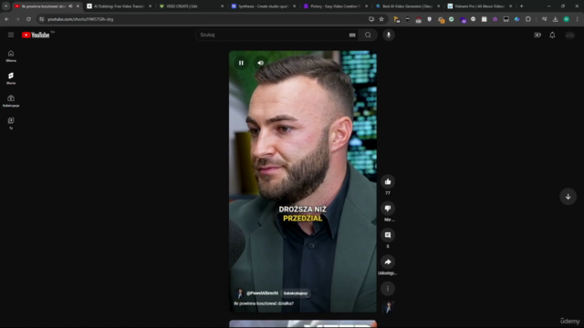Reload the current page
The height and width of the screenshot is (328, 584).
pyautogui.click(x=28, y=19)
